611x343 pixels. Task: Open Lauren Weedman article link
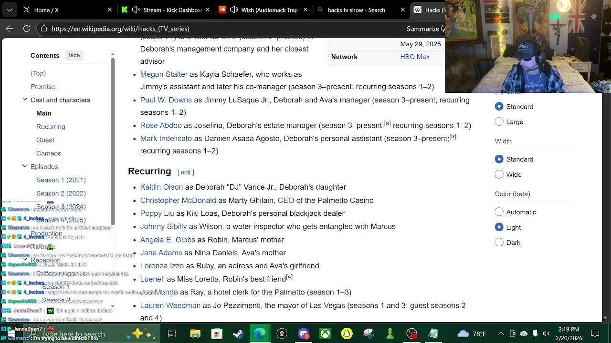coord(170,305)
